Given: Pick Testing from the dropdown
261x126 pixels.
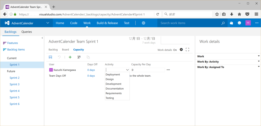Looking at the screenshot, I should [117, 98].
